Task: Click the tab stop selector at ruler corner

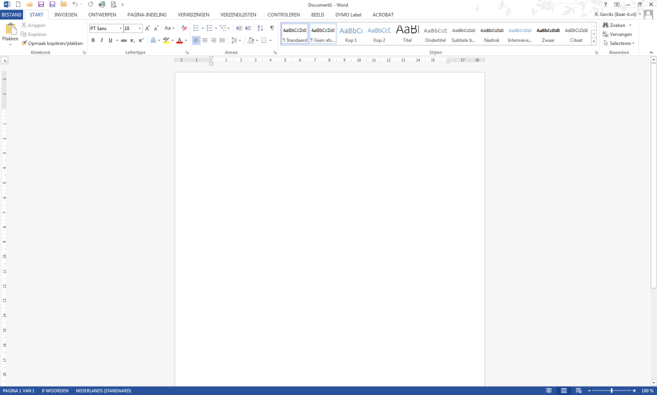Action: pos(4,60)
